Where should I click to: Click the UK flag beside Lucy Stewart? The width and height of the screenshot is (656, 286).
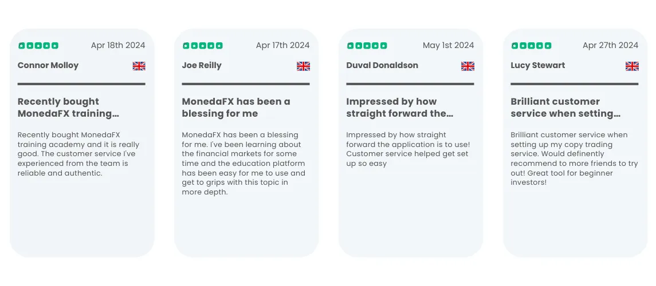point(632,66)
